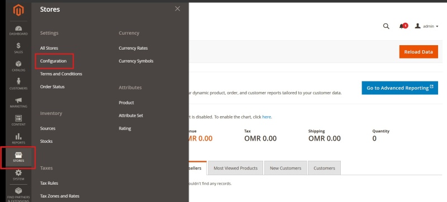Open the Content sidebar menu
Image resolution: width=447 pixels, height=202 pixels.
(18, 121)
